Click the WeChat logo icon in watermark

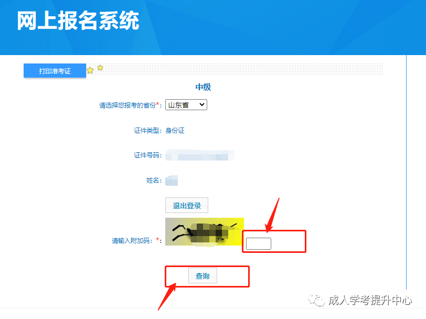tap(316, 300)
